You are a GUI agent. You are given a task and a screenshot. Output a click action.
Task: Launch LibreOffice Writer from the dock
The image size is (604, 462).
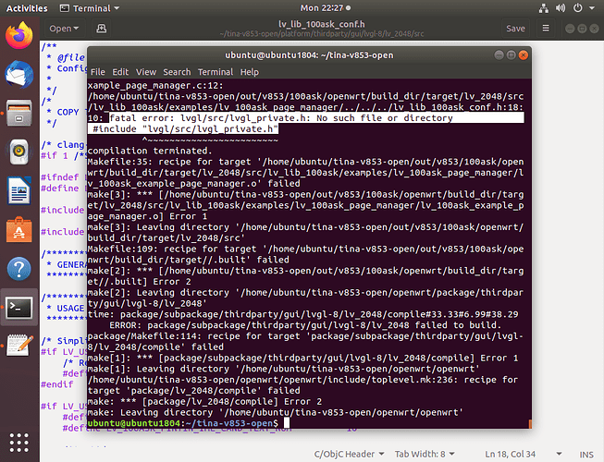click(x=18, y=190)
